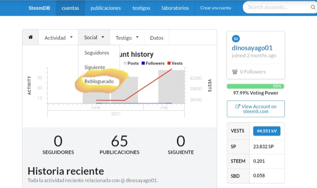The height and width of the screenshot is (188, 317).
Task: Open the testigos navigation item
Action: tap(141, 8)
